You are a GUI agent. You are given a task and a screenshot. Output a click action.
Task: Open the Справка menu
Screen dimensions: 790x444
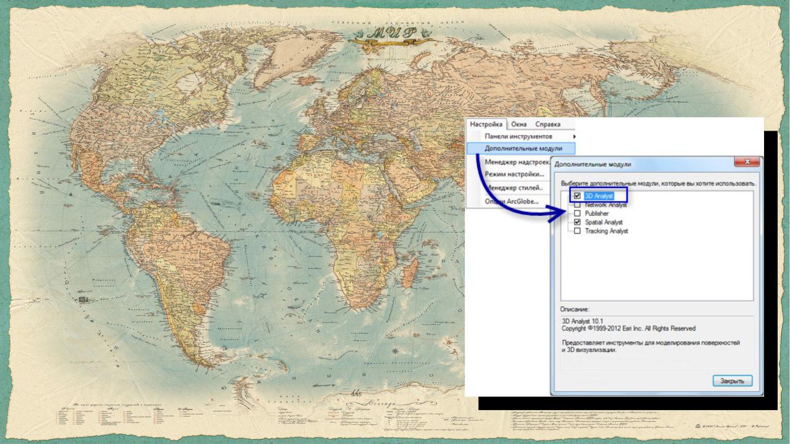[548, 124]
